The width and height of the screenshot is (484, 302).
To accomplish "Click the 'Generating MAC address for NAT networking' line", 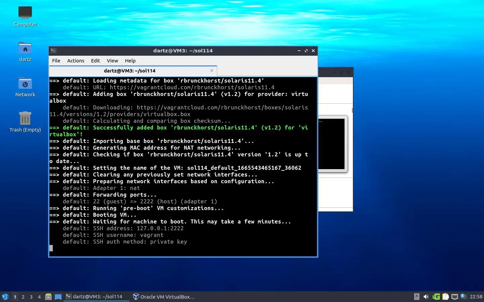I will (145, 148).
